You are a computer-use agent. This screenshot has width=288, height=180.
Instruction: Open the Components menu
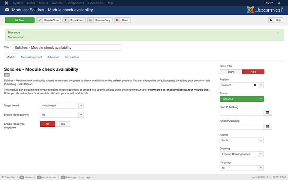click(75, 3)
